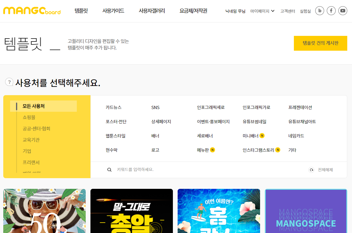Choose the 인스타그램스토리 category
The width and height of the screenshot is (352, 233).
[x=258, y=150]
